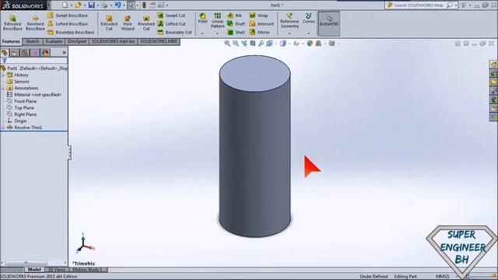Click the Print icon
The height and width of the screenshot is (280, 498).
point(104,5)
